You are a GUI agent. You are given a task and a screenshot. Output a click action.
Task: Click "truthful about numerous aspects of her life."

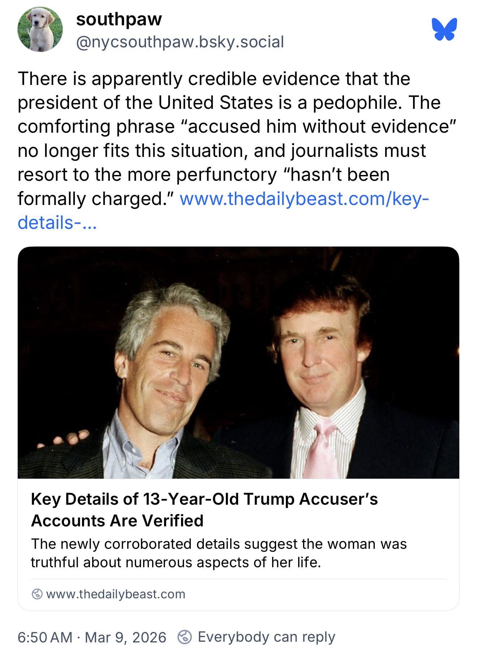coord(176,563)
